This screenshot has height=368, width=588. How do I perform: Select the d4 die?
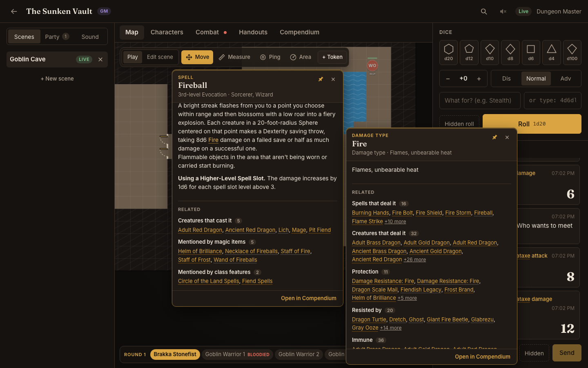[x=552, y=52]
